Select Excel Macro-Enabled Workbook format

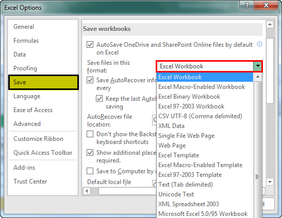(x=202, y=87)
